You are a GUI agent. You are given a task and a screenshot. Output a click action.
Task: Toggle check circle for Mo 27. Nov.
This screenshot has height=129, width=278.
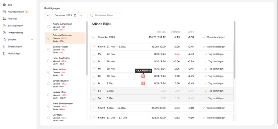point(94,54)
